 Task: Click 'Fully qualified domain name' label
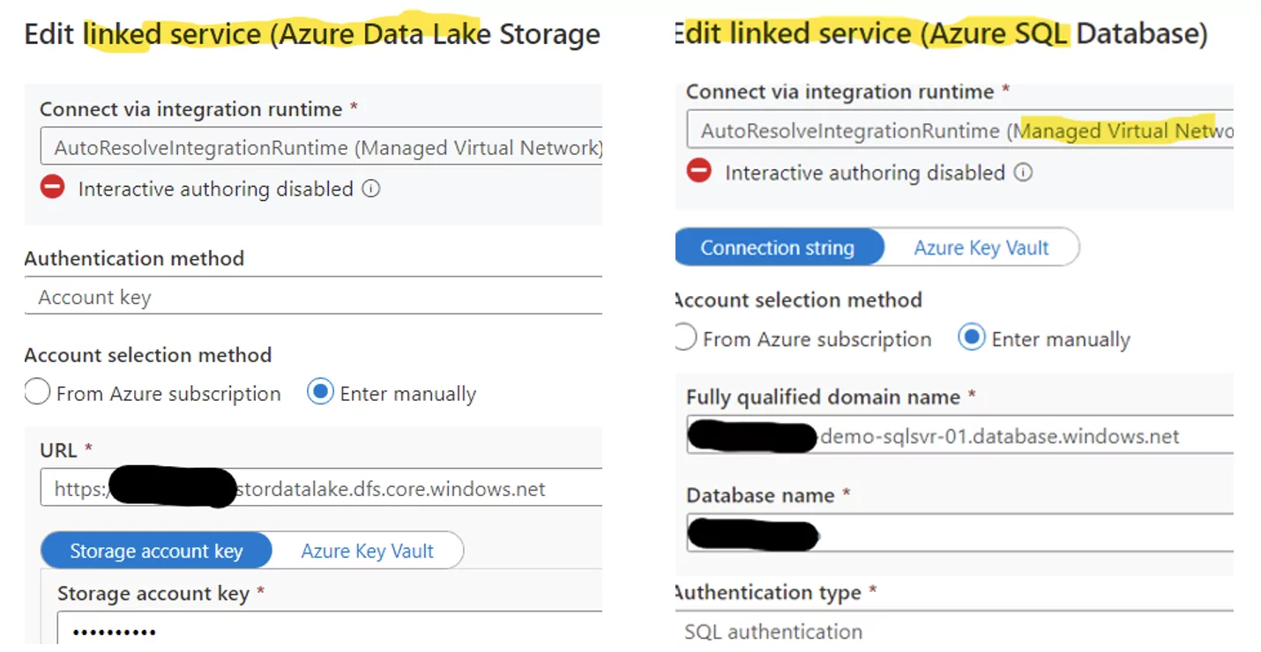(x=824, y=396)
